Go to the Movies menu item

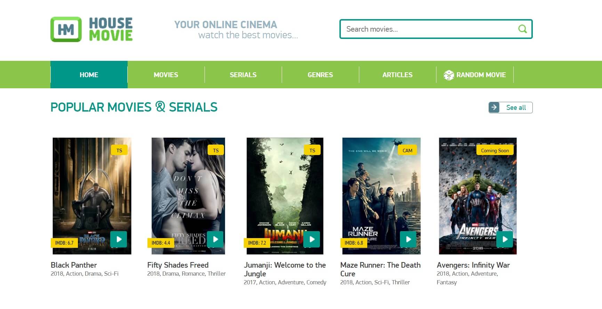166,75
